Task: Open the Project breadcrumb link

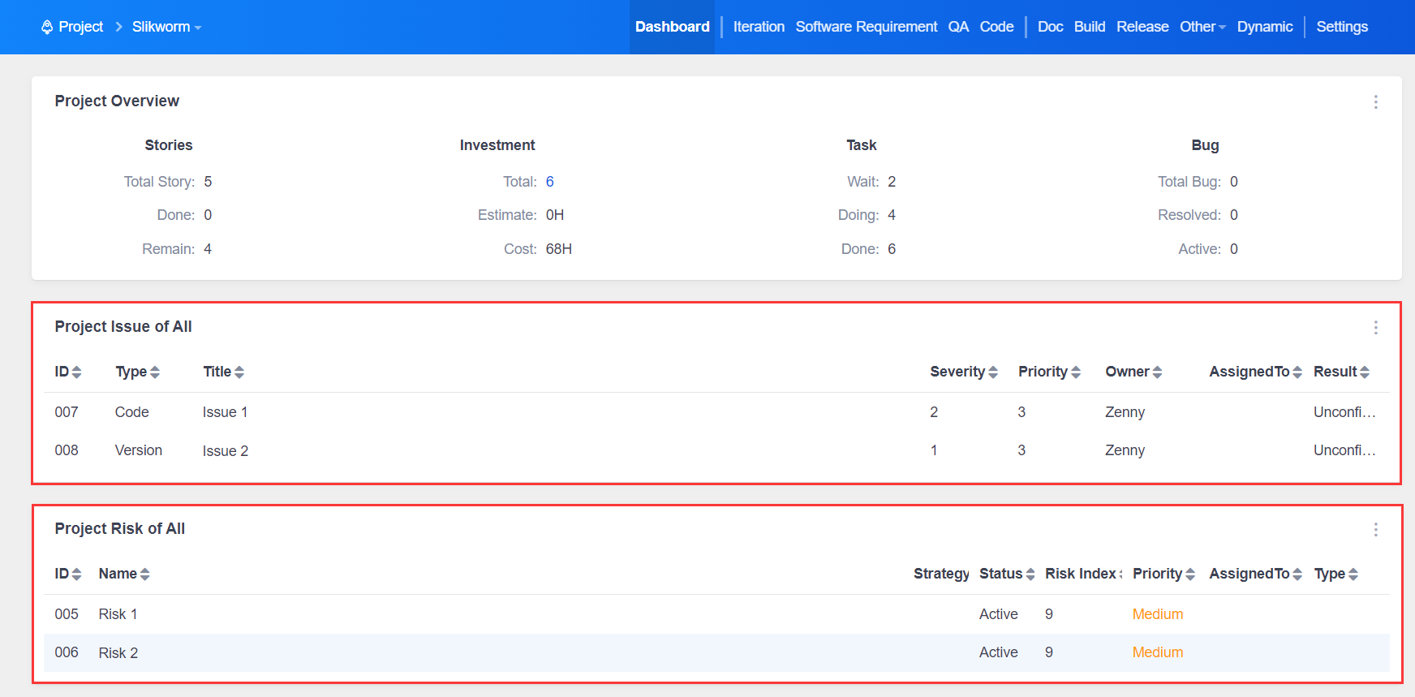Action: point(80,27)
